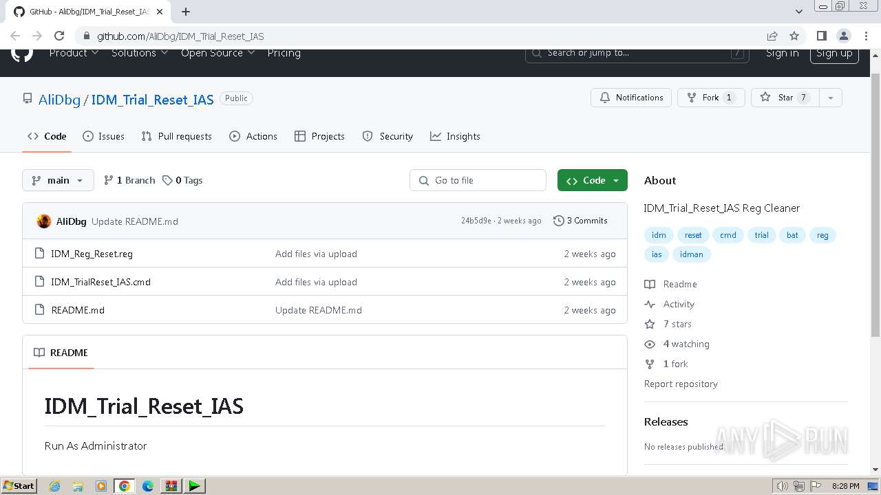Expand the tab search chevron
The height and width of the screenshot is (495, 881).
point(798,12)
